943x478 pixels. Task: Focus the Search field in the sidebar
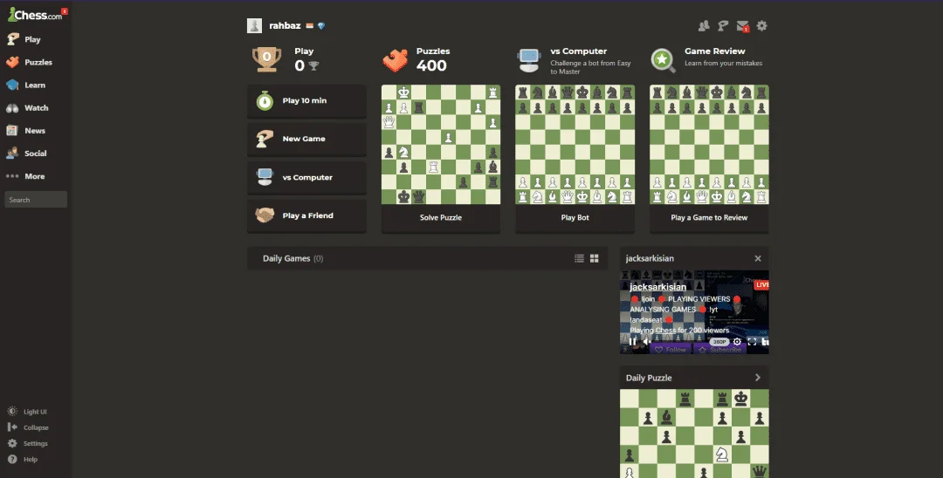36,200
